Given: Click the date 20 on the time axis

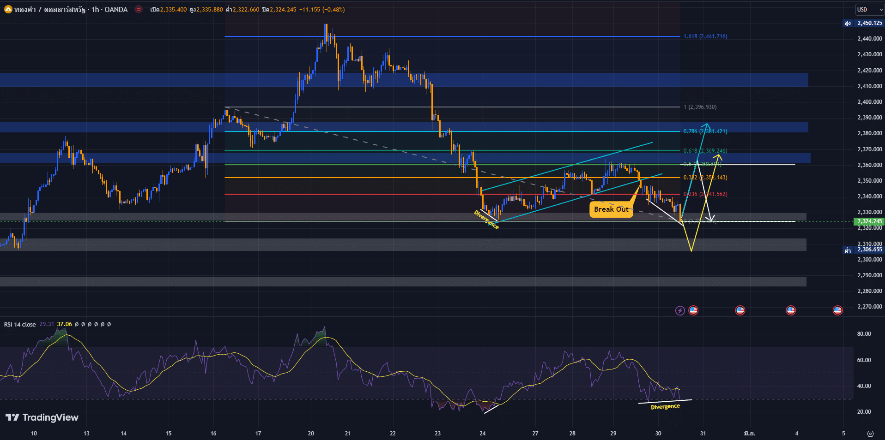Looking at the screenshot, I should point(311,434).
